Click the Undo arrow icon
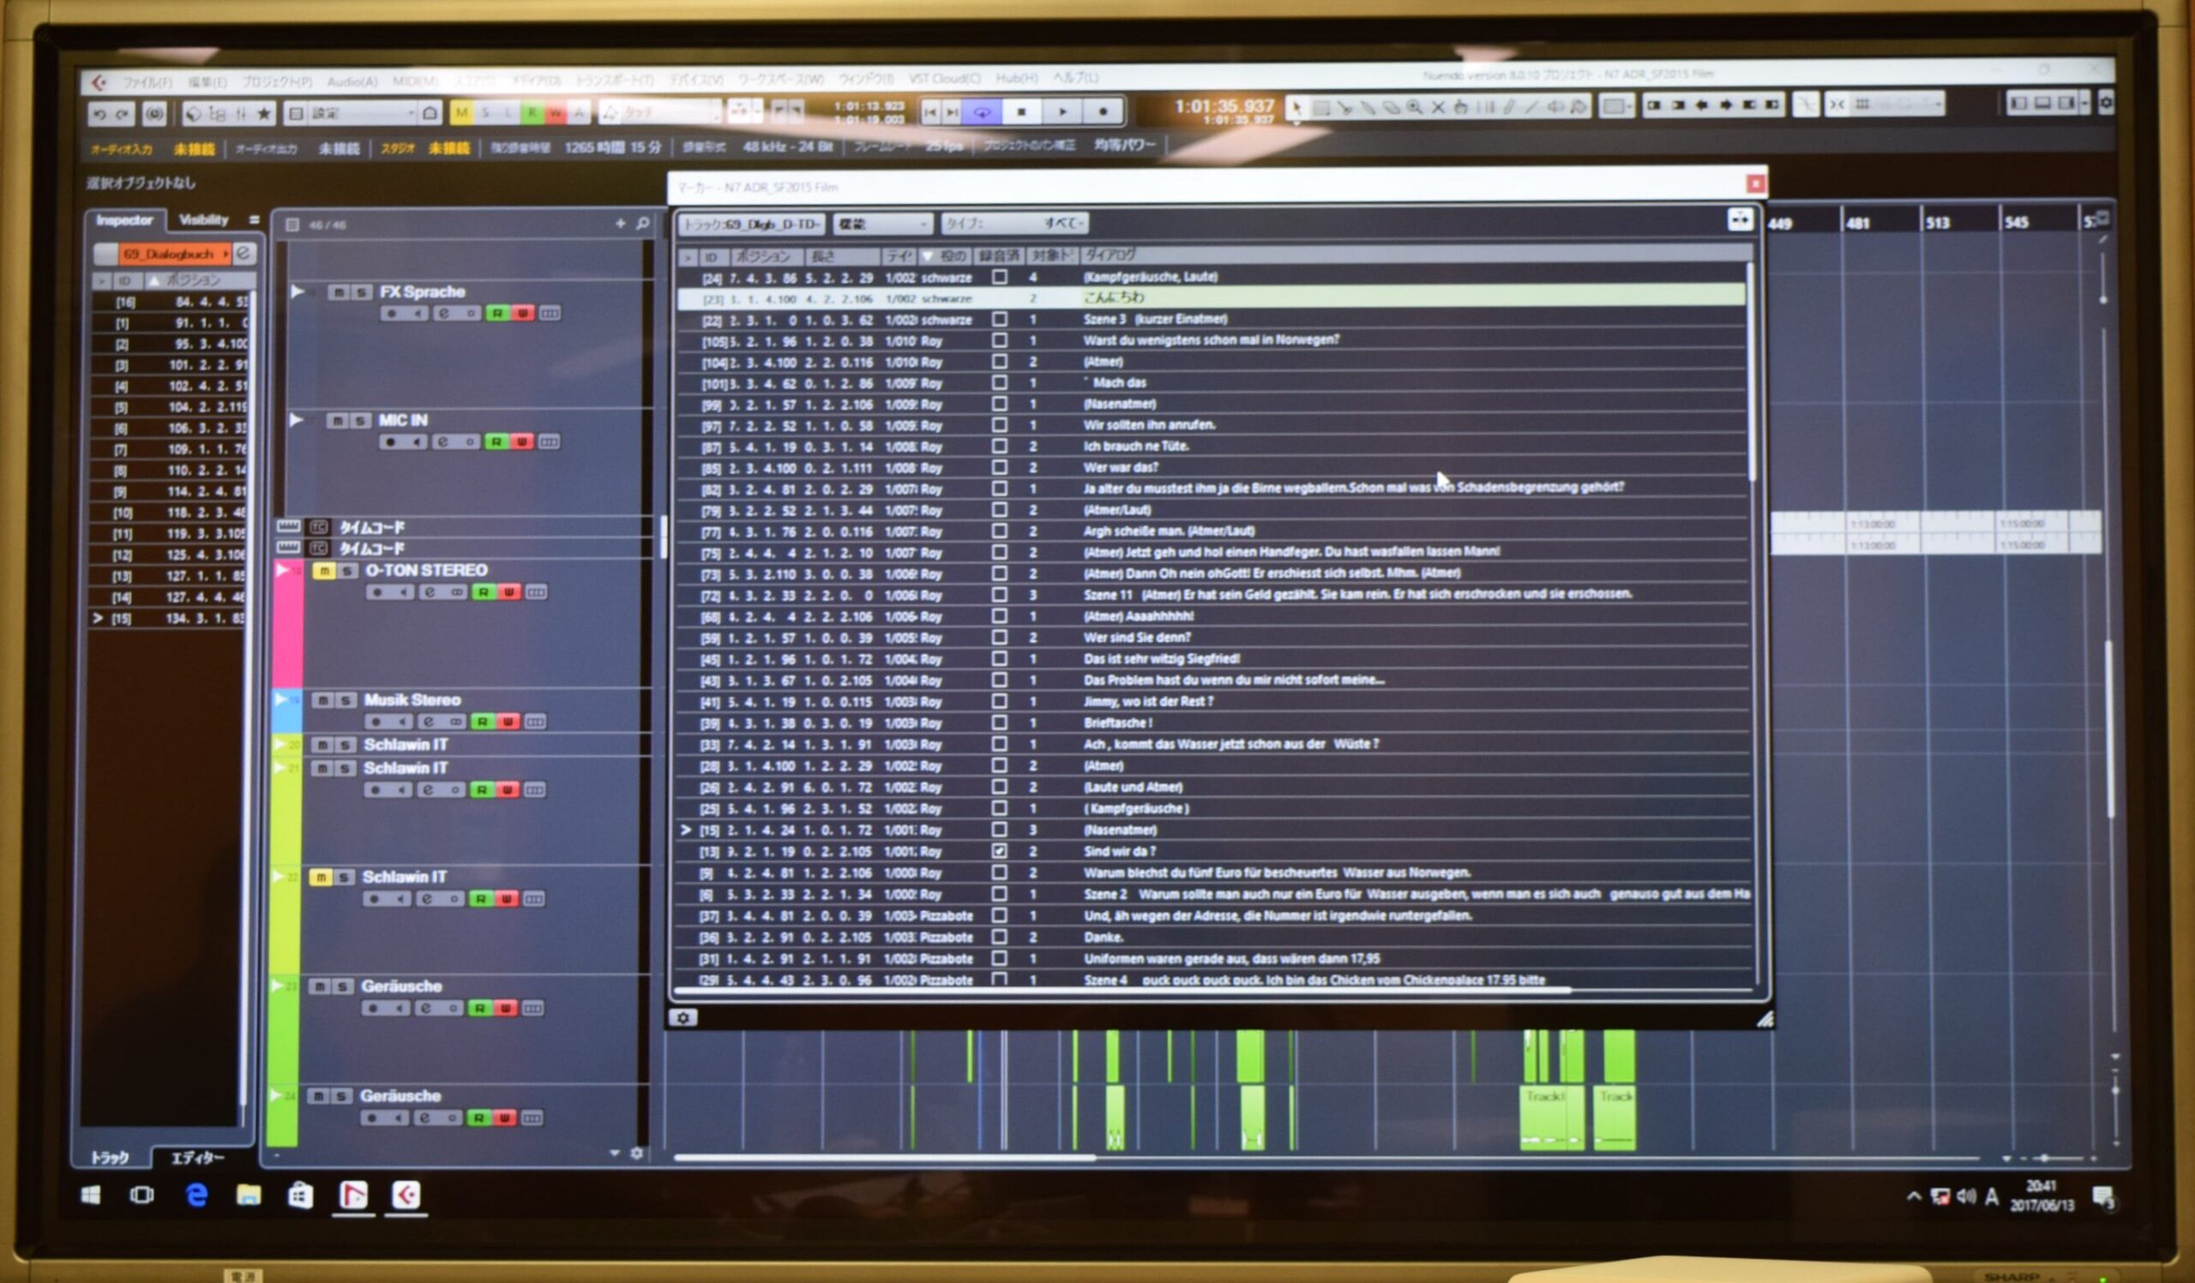The width and height of the screenshot is (2195, 1283). 99,114
